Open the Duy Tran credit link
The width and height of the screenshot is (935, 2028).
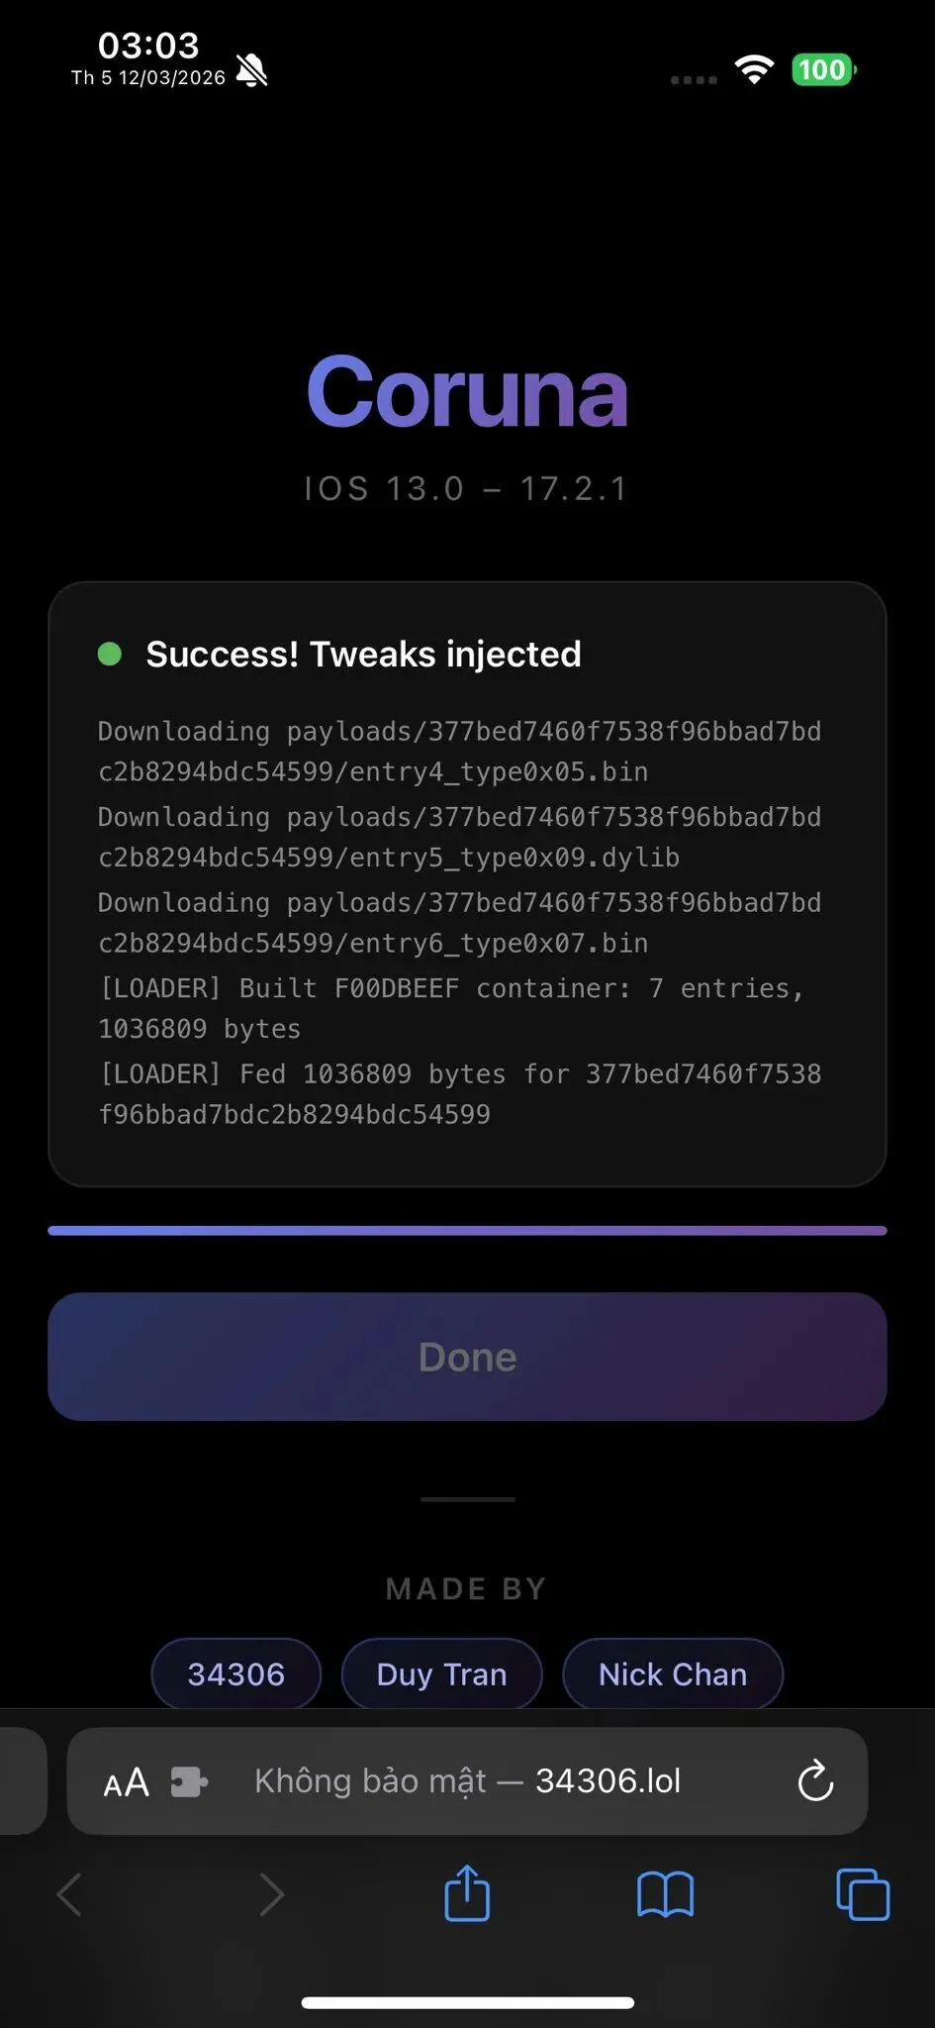(441, 1673)
